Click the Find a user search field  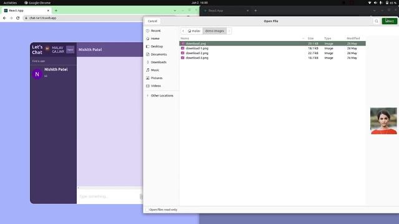(53, 61)
